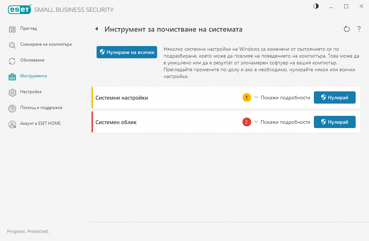Go back using the arrow before the title

pos(97,29)
